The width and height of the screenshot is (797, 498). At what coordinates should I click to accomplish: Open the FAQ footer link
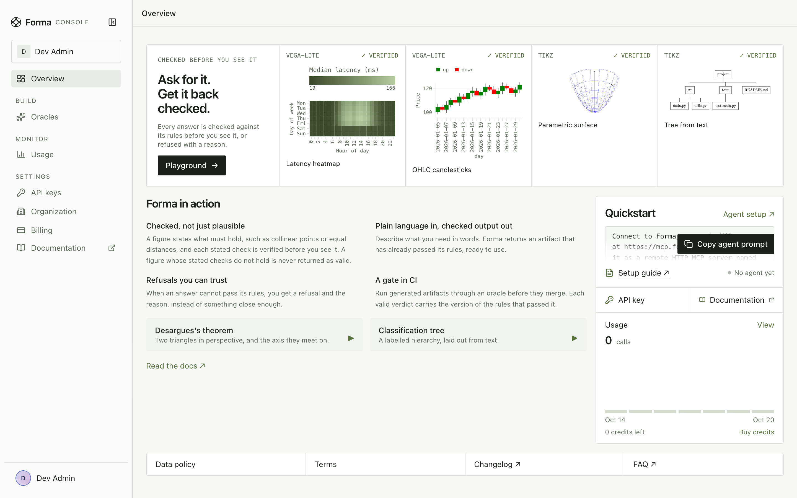tap(703, 464)
